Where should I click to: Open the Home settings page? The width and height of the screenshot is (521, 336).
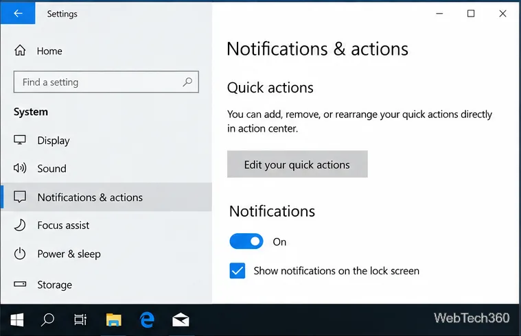[x=38, y=51]
